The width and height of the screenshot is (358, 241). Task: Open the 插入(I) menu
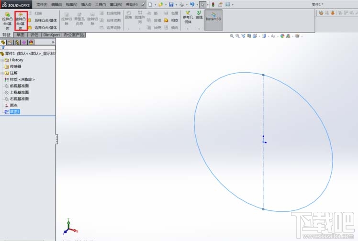coord(86,5)
